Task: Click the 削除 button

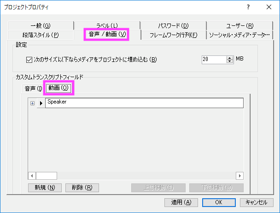Action: (82, 188)
